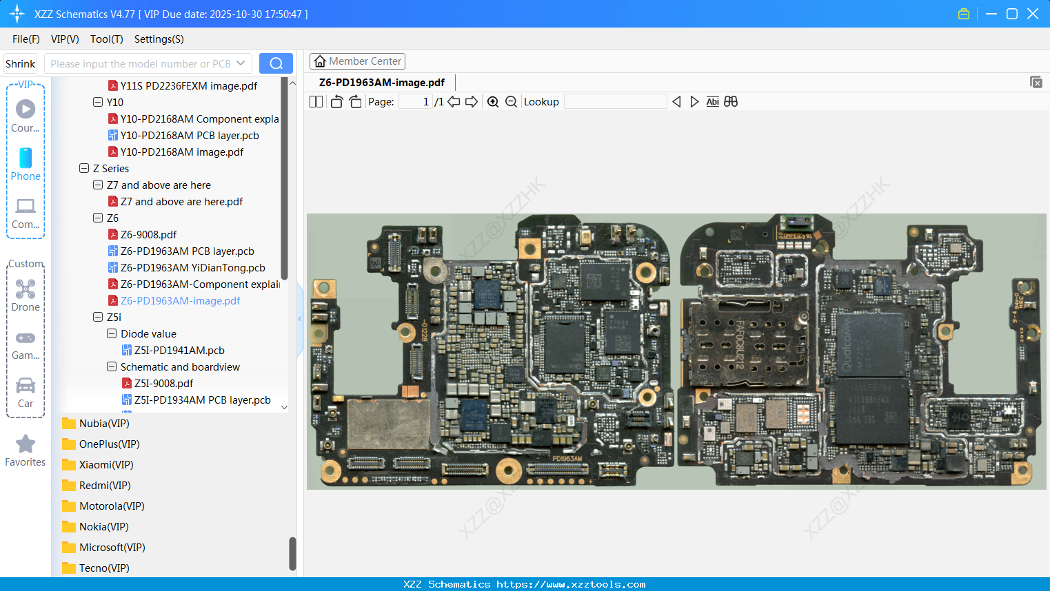Click the binoculars search icon

[731, 102]
